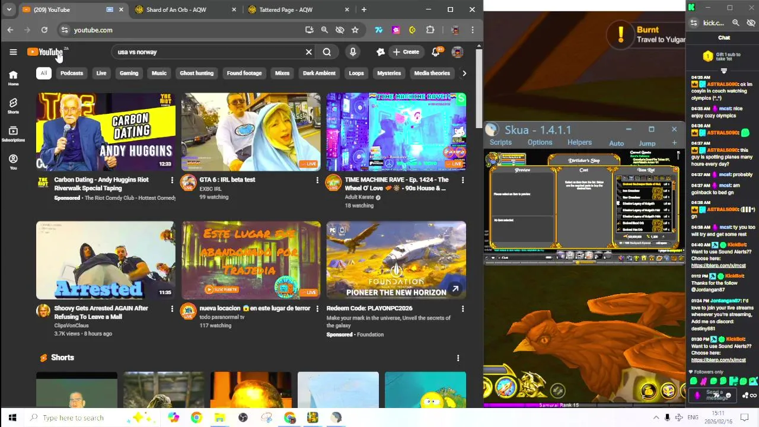Click the YouTube search magnifier button
759x427 pixels.
pos(327,52)
